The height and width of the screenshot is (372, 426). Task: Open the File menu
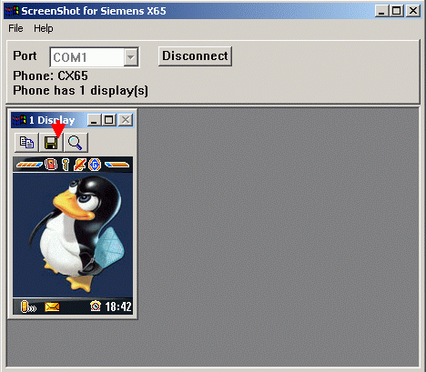click(15, 28)
